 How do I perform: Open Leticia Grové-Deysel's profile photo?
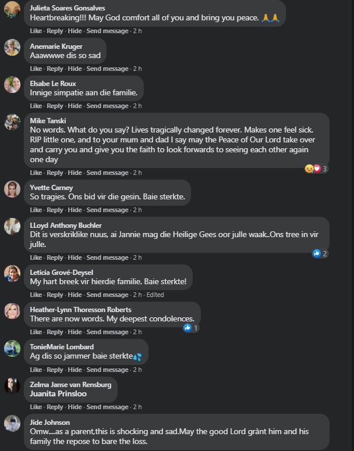click(12, 273)
